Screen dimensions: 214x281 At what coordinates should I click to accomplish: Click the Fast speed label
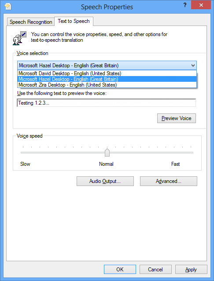175,164
